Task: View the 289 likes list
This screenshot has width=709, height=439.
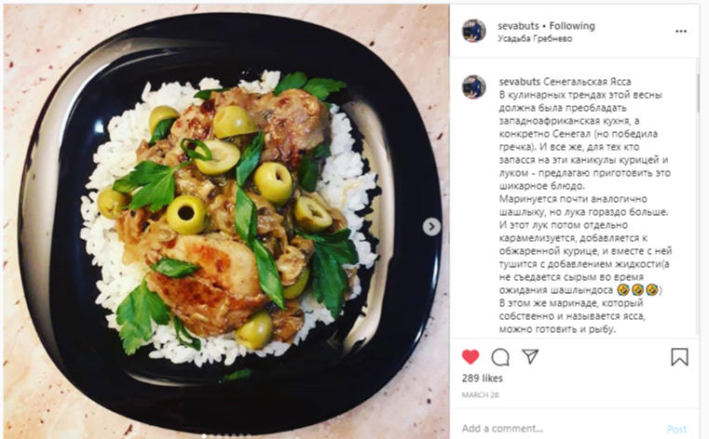Action: point(482,379)
